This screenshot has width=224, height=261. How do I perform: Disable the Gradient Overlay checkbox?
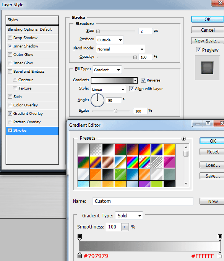(10, 114)
